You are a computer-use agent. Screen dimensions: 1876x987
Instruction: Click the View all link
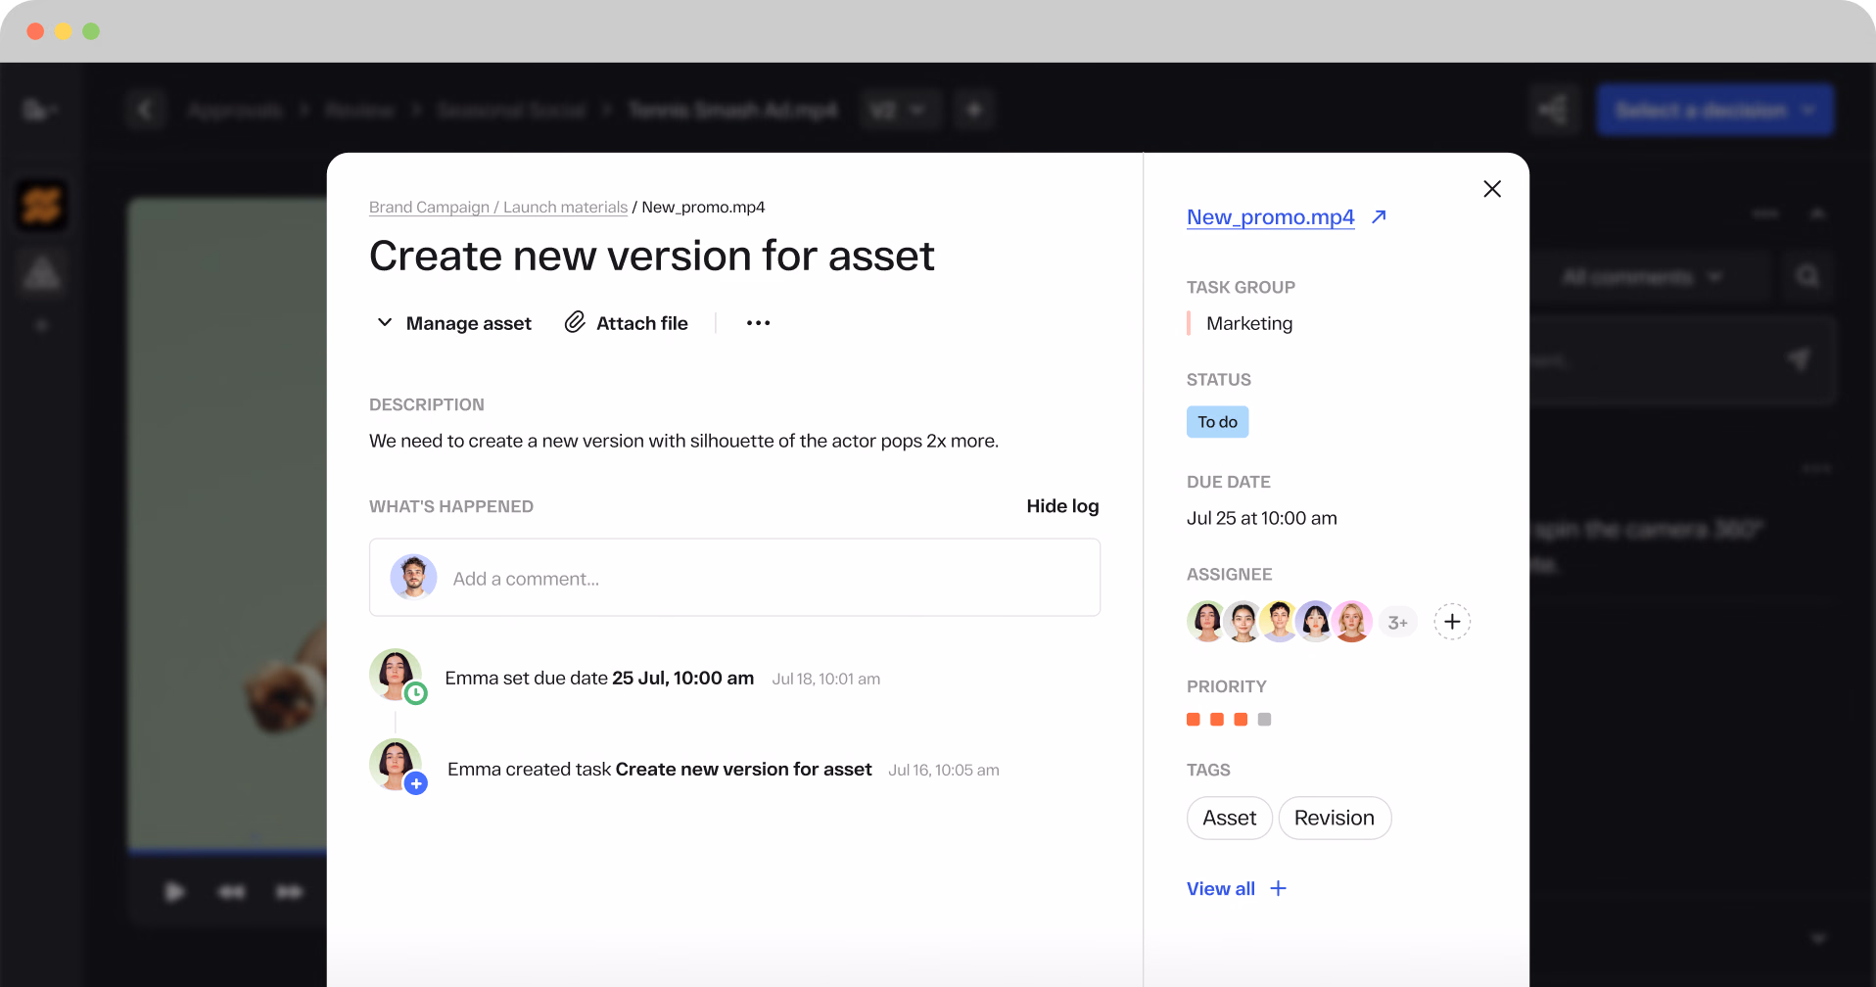pyautogui.click(x=1220, y=889)
